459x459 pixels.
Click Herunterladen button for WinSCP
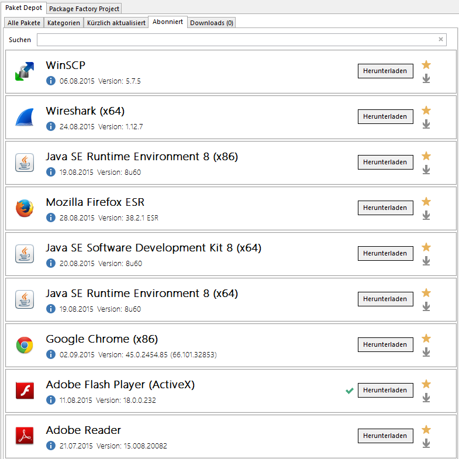(385, 71)
